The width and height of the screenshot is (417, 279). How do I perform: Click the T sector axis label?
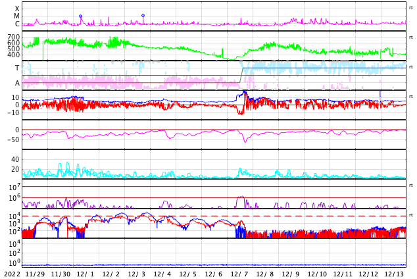click(x=17, y=68)
